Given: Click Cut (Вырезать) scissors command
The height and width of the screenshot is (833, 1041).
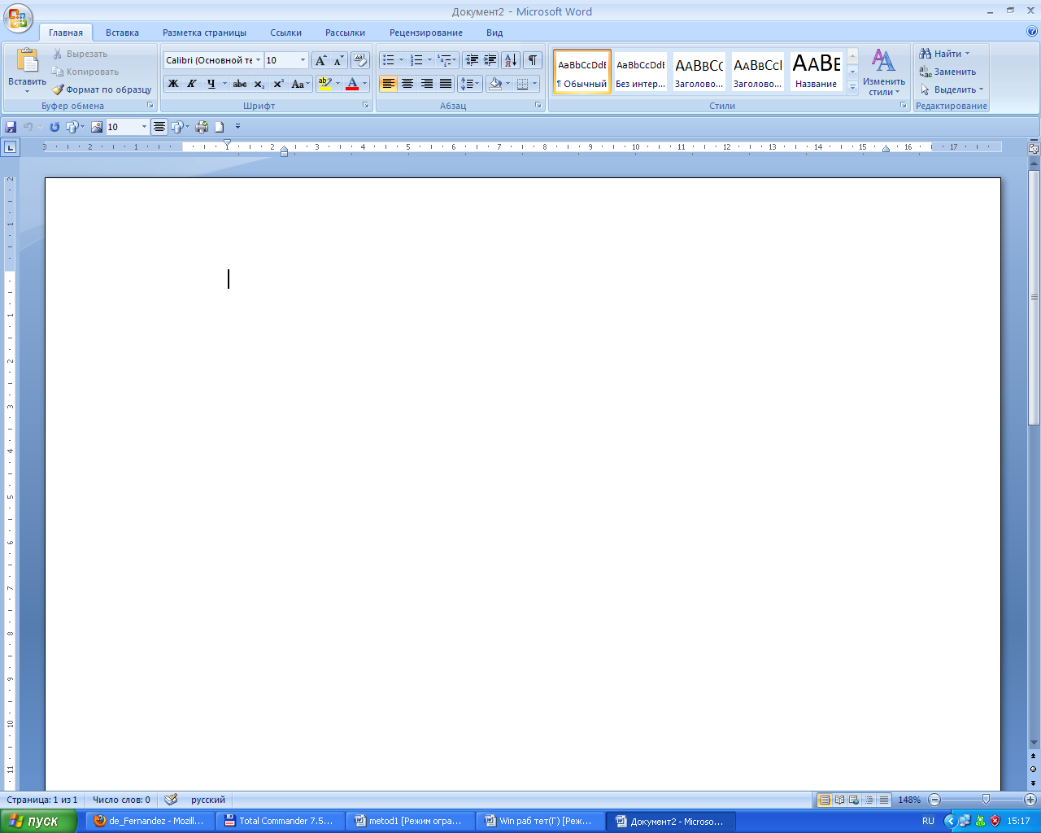Looking at the screenshot, I should pos(80,54).
